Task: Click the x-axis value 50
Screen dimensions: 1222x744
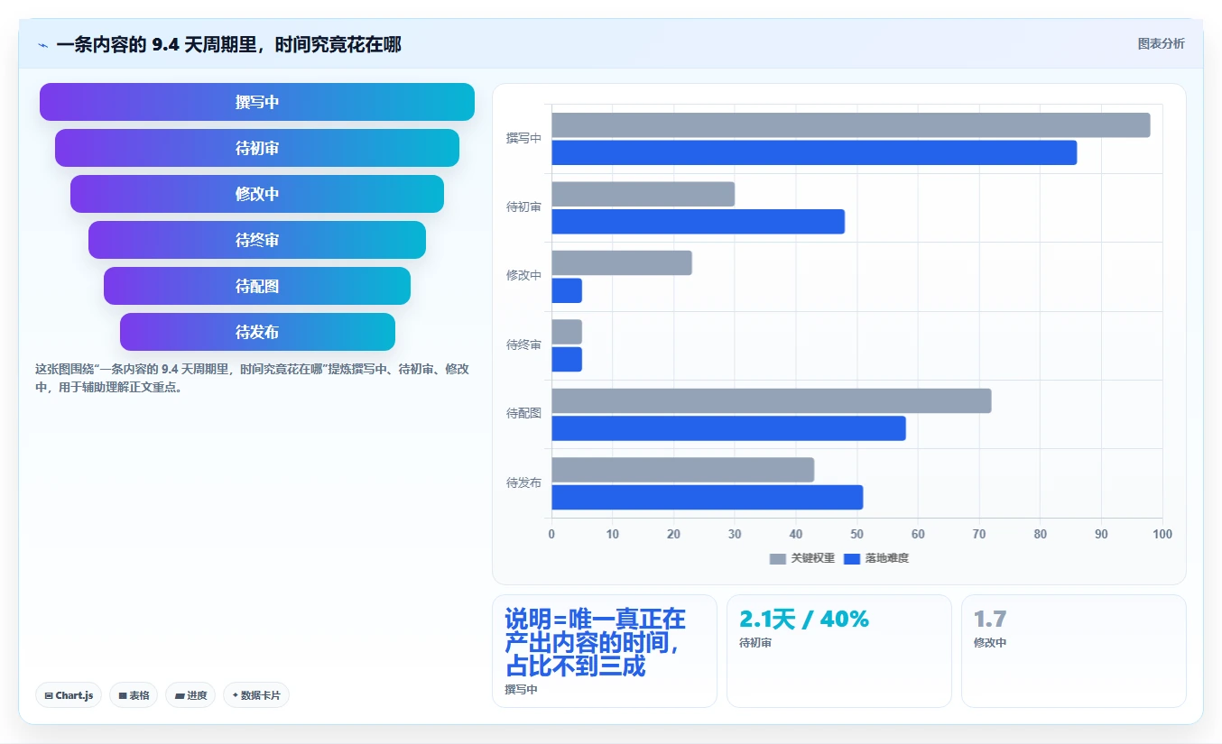Action: coord(857,535)
